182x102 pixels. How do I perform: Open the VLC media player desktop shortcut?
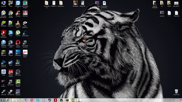[18, 24]
